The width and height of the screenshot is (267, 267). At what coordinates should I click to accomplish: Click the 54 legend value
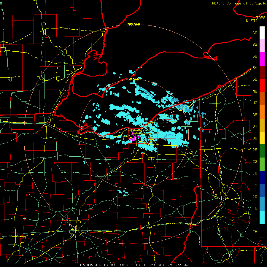[255, 68]
